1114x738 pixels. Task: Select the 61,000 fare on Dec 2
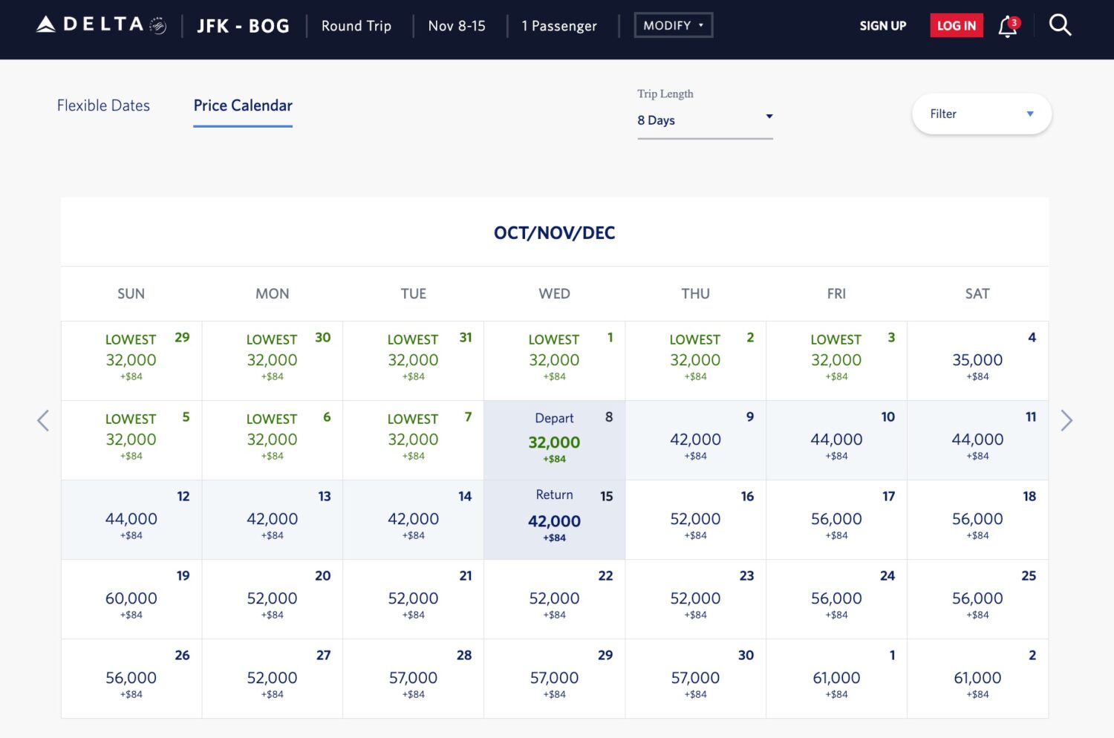(x=977, y=678)
